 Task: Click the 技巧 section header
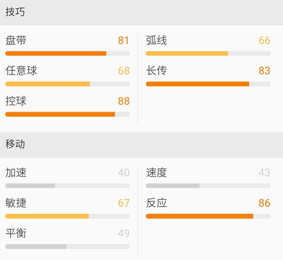point(15,12)
